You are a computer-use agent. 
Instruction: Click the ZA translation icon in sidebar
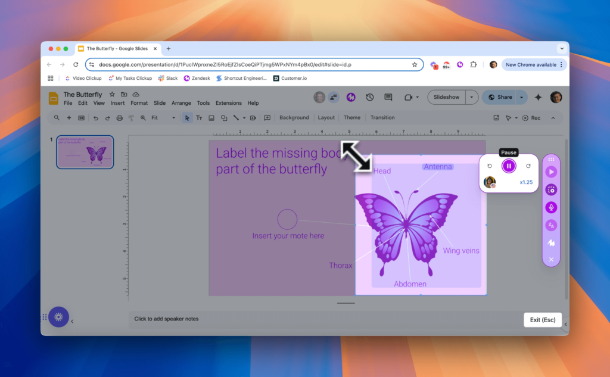point(551,225)
